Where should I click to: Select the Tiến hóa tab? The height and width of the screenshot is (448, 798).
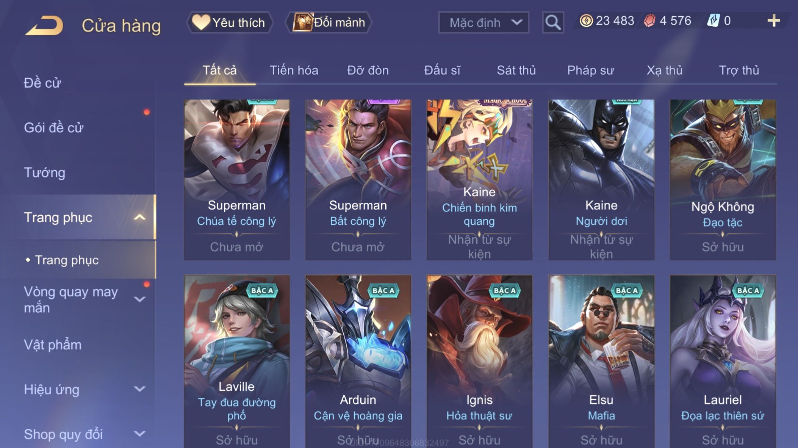[x=294, y=70]
